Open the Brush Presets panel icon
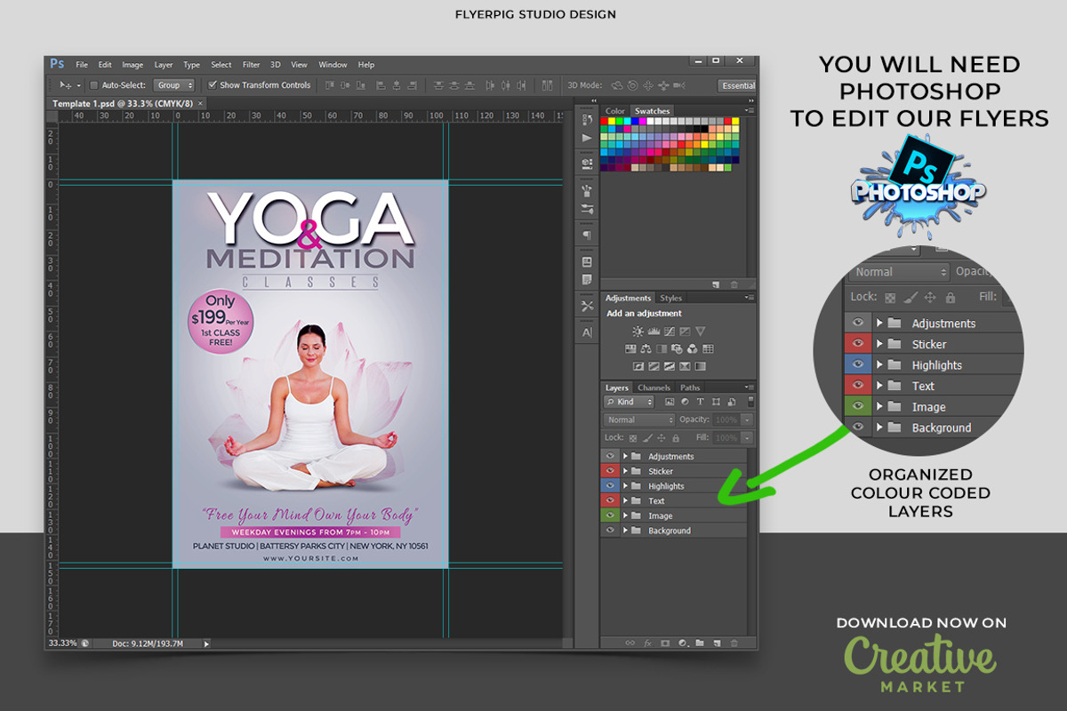The height and width of the screenshot is (711, 1067). pyautogui.click(x=587, y=209)
